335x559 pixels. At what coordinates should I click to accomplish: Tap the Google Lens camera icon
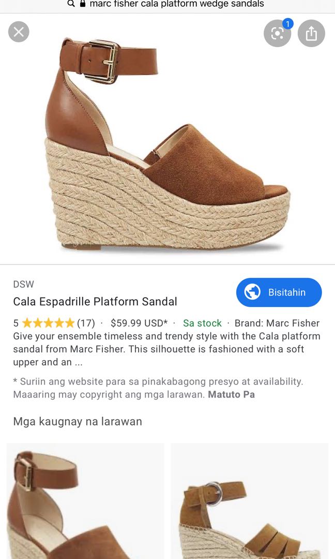[x=277, y=33]
